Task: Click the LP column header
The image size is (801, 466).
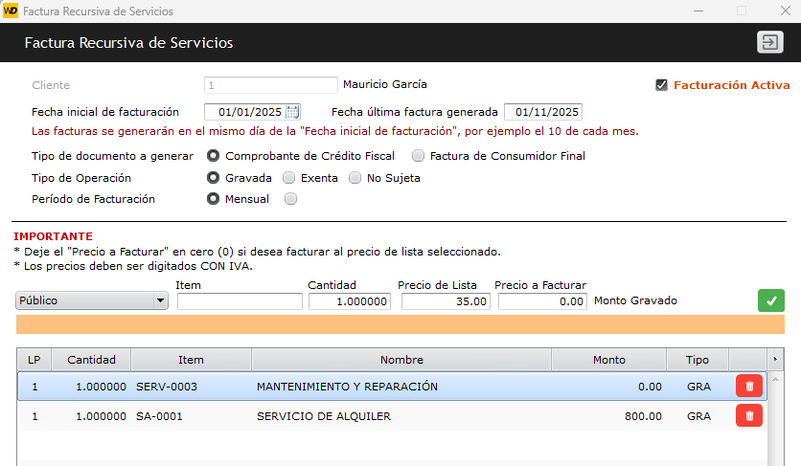Action: [34, 360]
